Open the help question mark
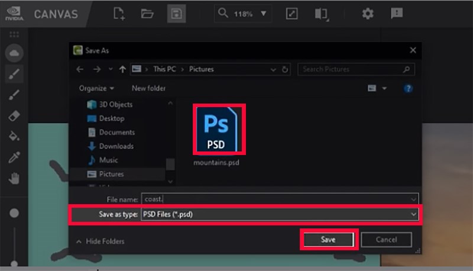 coord(408,88)
